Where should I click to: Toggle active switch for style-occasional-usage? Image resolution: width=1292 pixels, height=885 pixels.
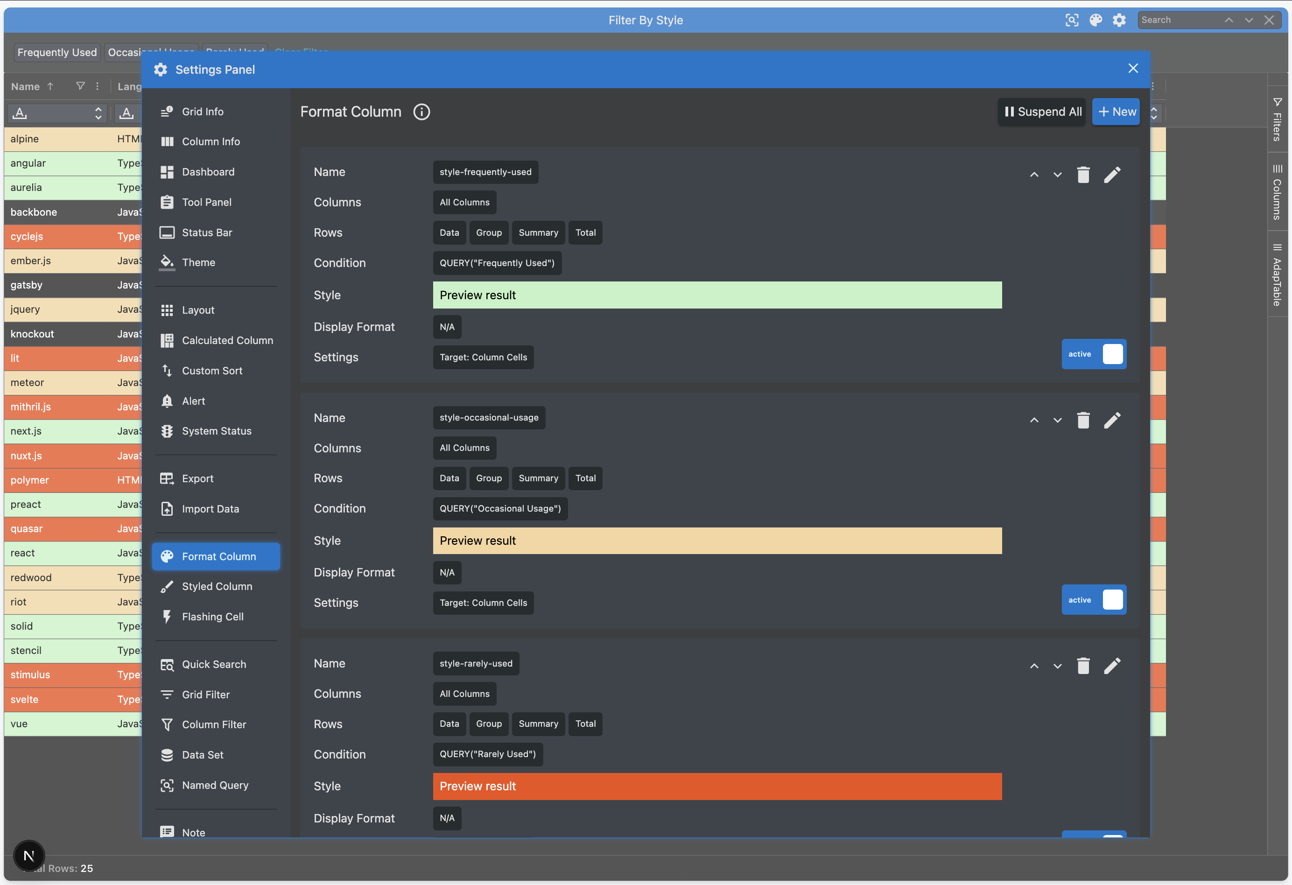[x=1094, y=600]
